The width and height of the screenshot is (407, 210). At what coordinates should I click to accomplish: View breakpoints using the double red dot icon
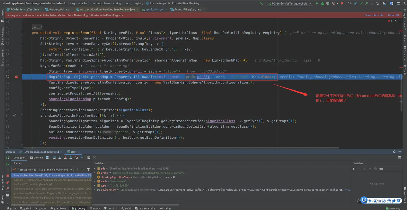pyautogui.click(x=8, y=182)
